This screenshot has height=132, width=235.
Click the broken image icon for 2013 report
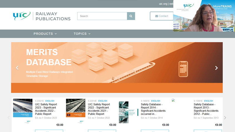(x=173, y=100)
